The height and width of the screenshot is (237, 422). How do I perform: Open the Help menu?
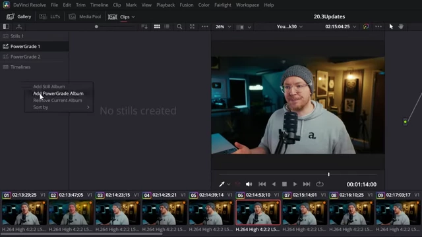point(268,5)
